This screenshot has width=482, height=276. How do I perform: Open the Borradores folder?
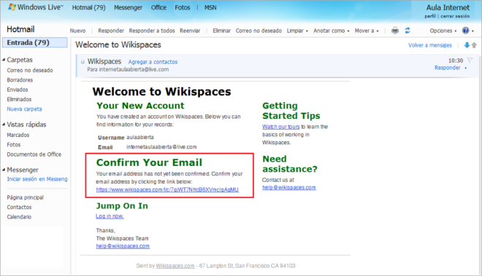pyautogui.click(x=20, y=80)
